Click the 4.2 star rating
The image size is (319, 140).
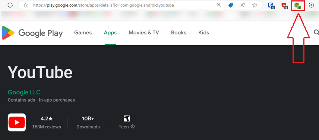click(47, 118)
